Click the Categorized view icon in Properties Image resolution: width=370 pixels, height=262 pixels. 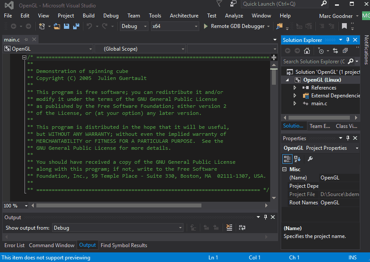tap(288, 159)
